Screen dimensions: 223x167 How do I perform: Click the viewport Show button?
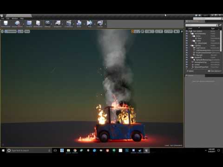click(x=27, y=32)
